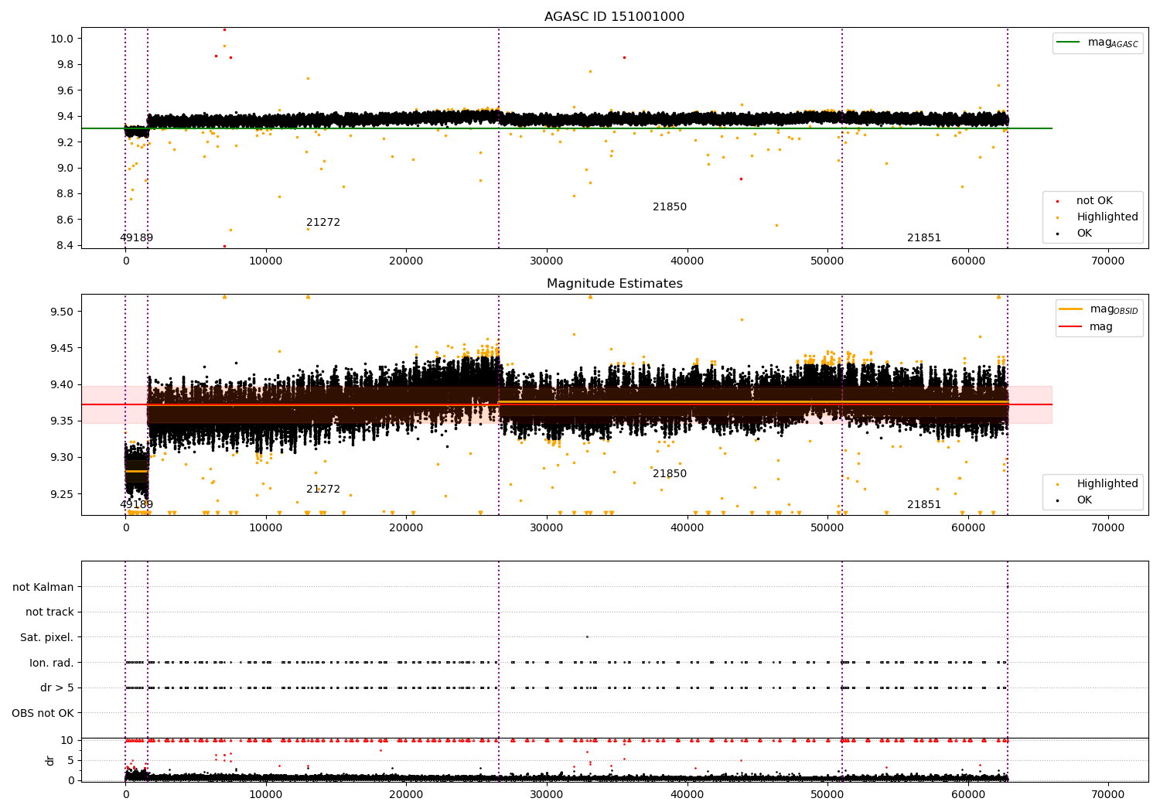
Task: Click the rotated 'dr' axis label
Action: (50, 760)
